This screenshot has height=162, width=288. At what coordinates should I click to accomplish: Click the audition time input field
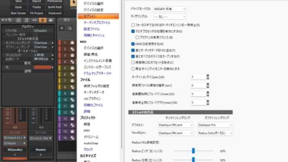pyautogui.click(x=198, y=77)
